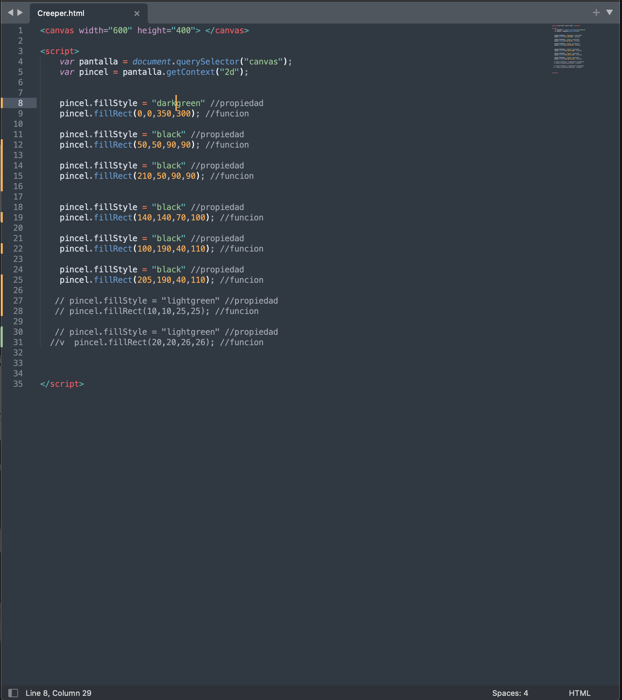Click fillRect(100,190,40,110) on line 22
The width and height of the screenshot is (622, 700).
click(152, 249)
